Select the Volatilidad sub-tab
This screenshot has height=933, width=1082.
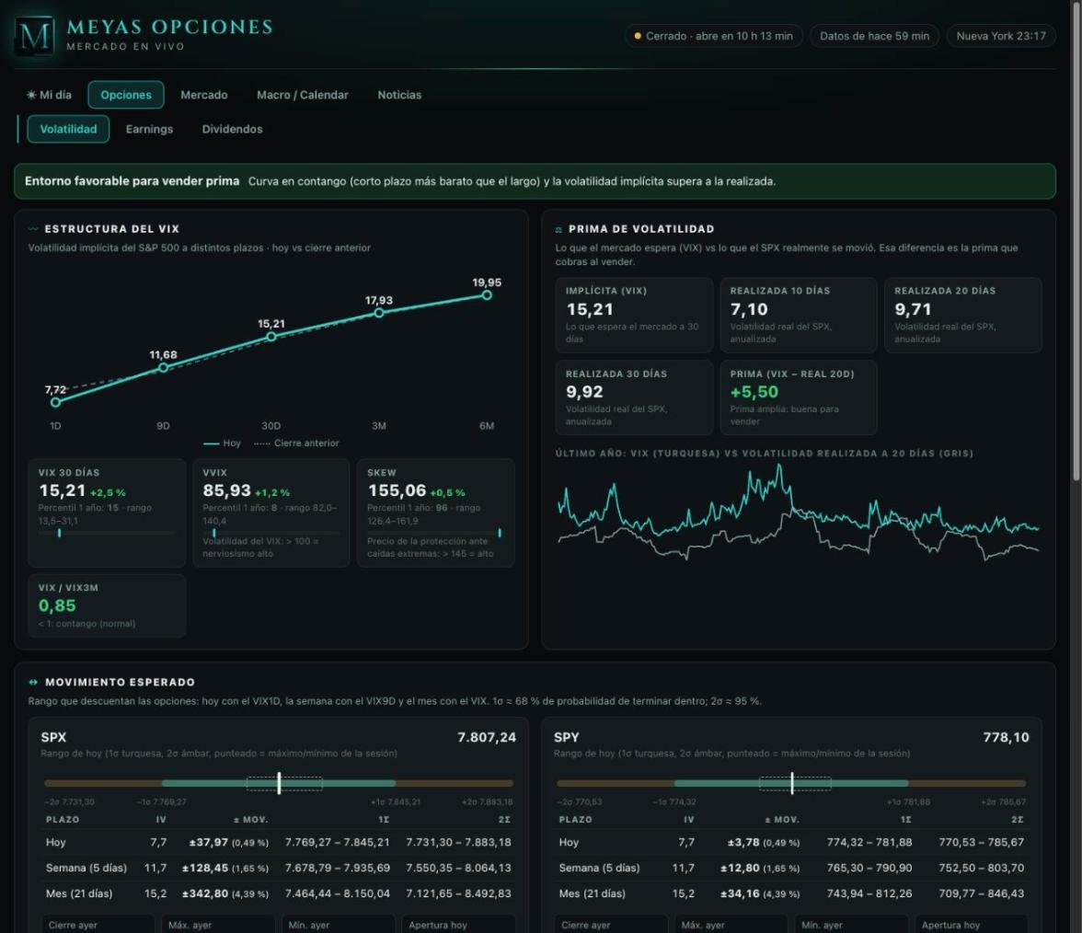pos(68,129)
